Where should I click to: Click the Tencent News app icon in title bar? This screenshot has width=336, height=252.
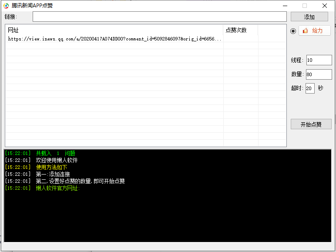tap(6, 6)
